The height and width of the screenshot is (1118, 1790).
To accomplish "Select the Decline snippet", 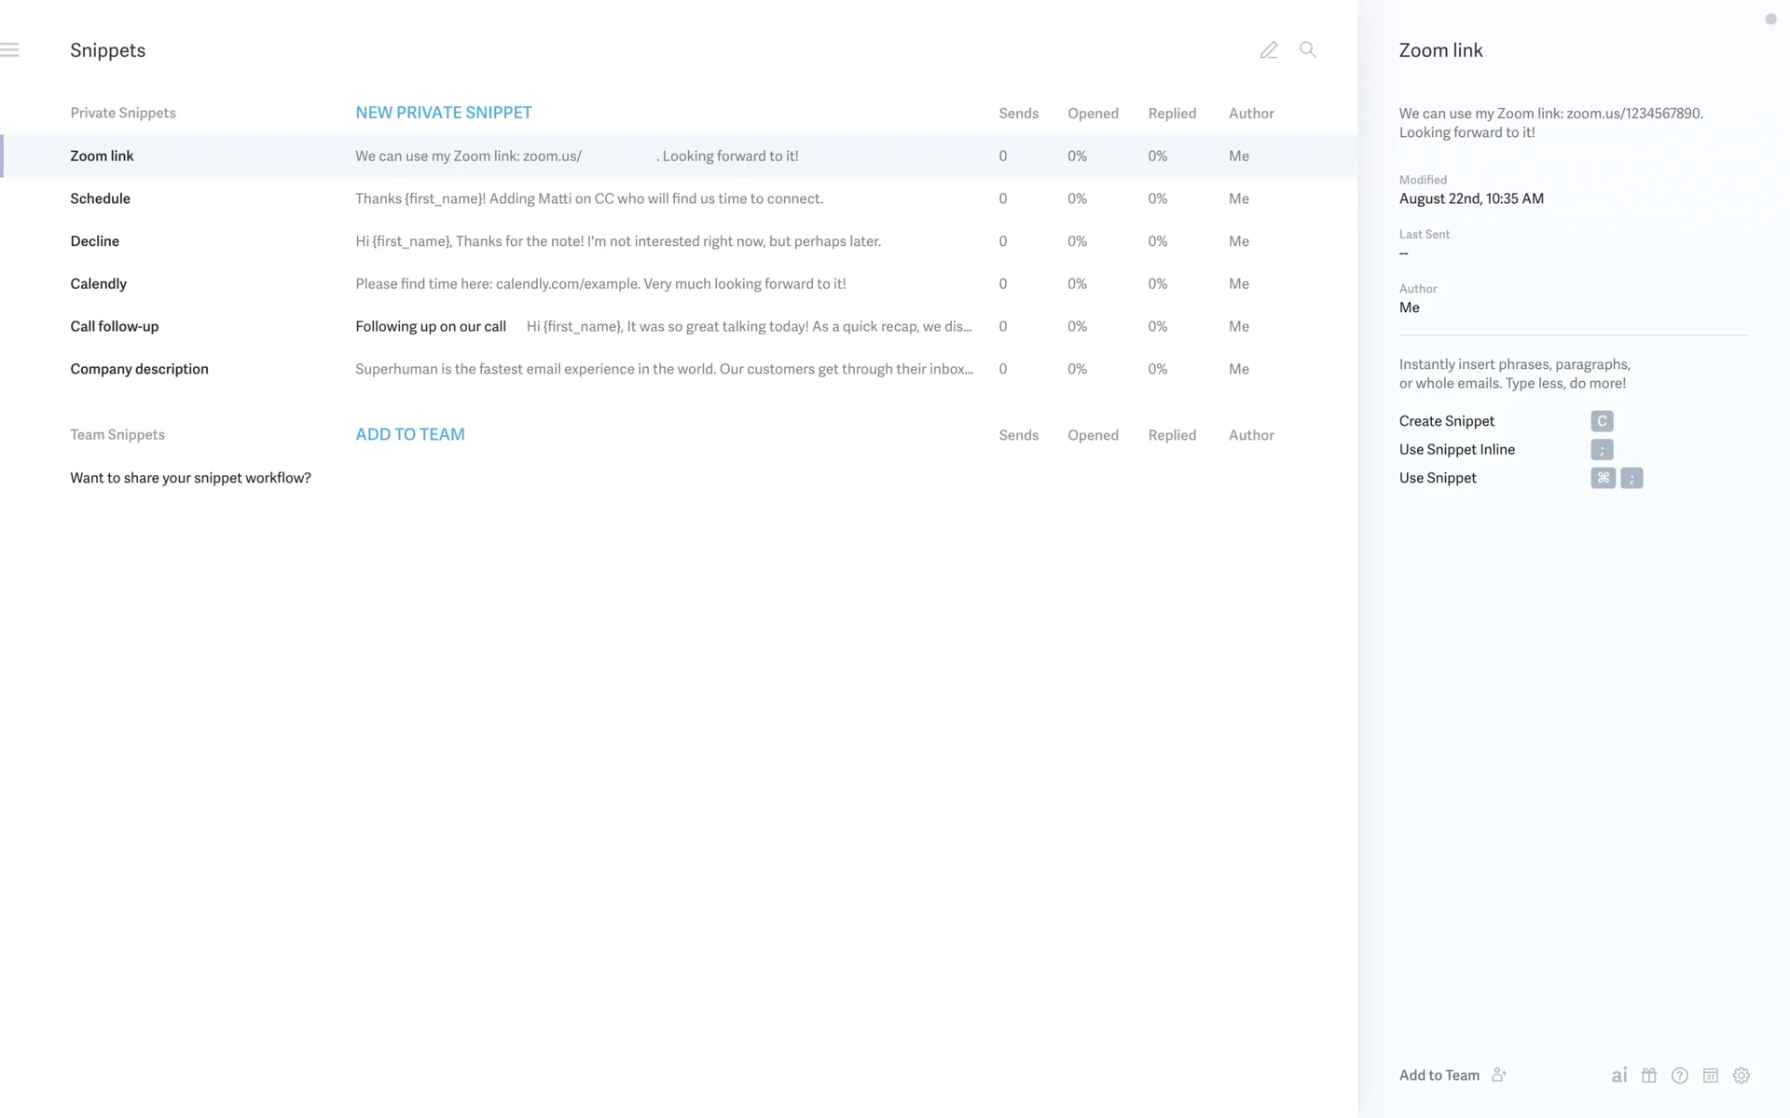I will click(95, 241).
